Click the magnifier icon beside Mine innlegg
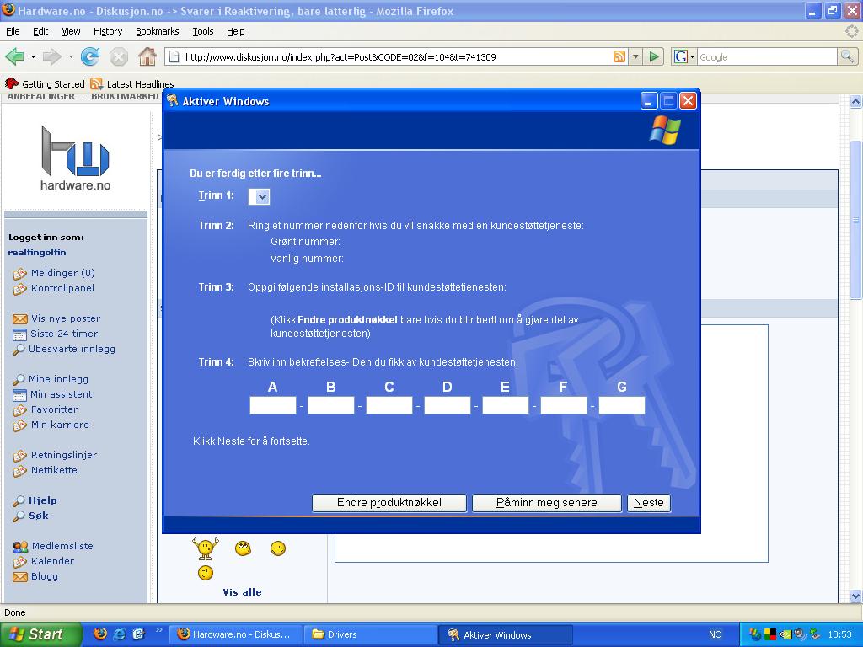 pyautogui.click(x=19, y=379)
